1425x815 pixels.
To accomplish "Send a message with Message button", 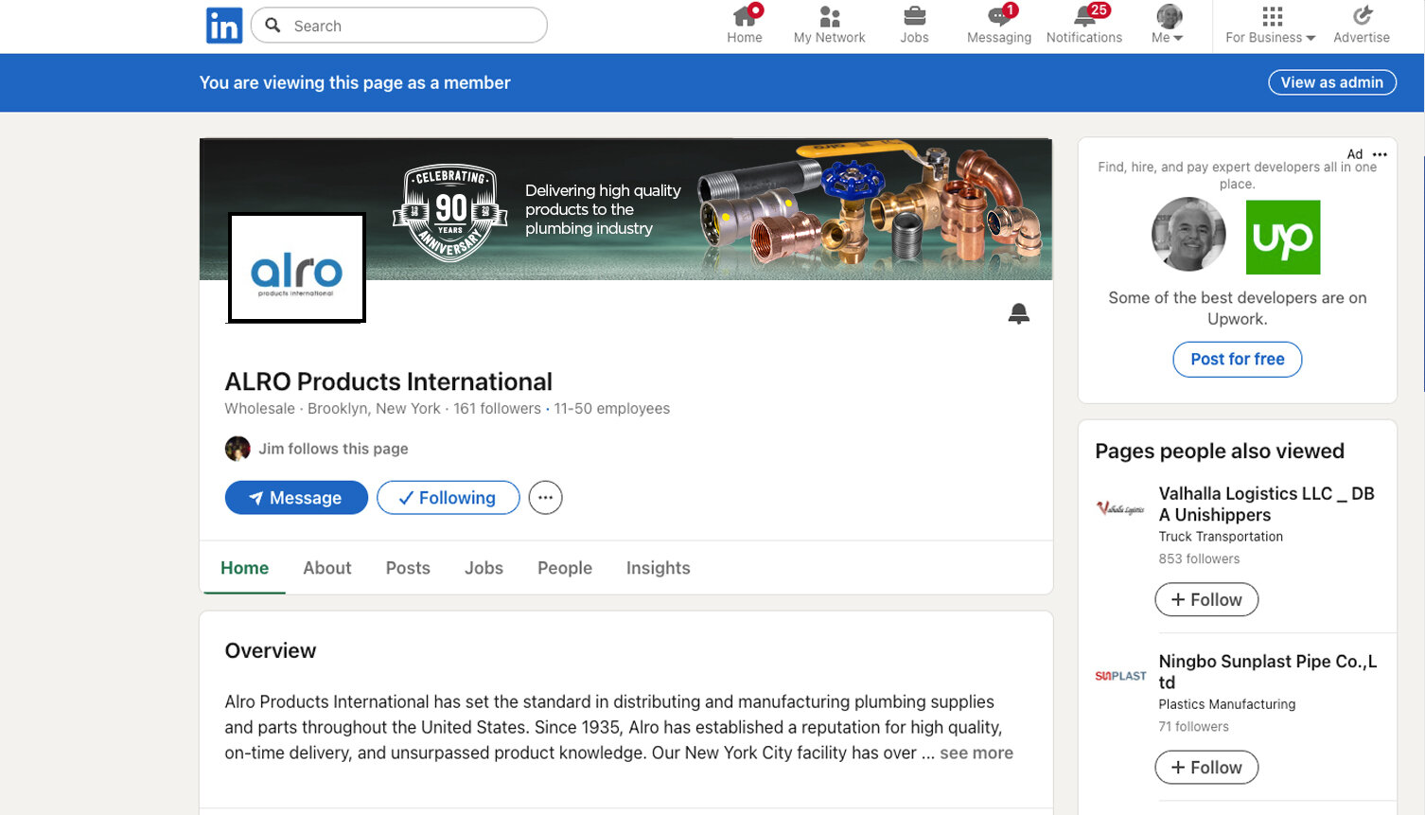I will pos(296,498).
